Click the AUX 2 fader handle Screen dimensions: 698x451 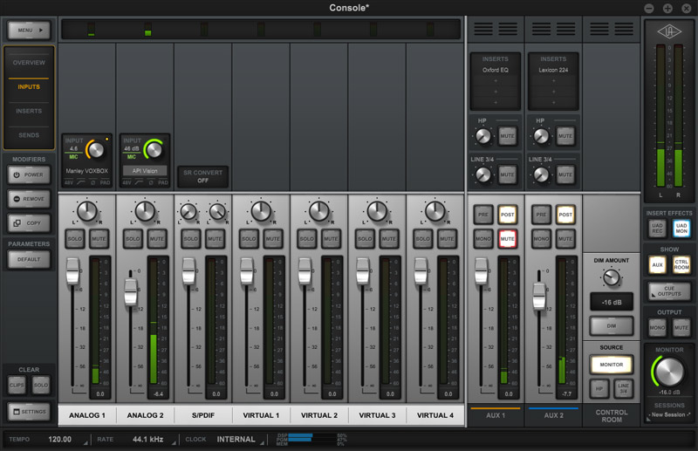[539, 296]
